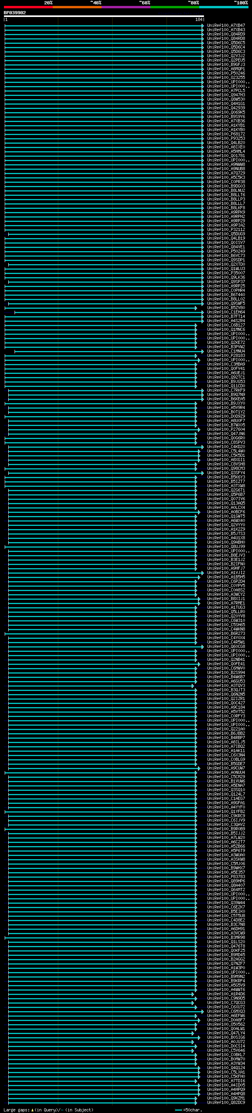252x1113 pixels.
Task: Select UniRef100_P50246 entry
Action: (226, 73)
